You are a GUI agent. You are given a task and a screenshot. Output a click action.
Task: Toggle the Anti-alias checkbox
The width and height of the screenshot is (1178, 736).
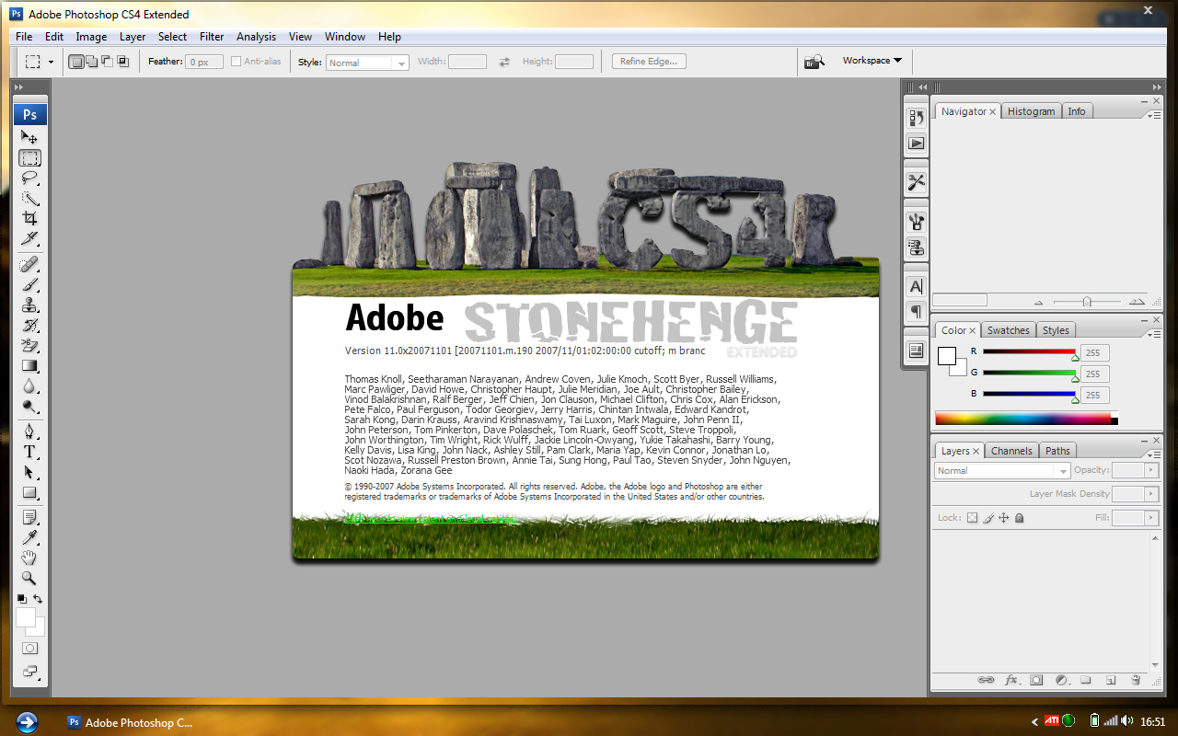click(x=237, y=62)
